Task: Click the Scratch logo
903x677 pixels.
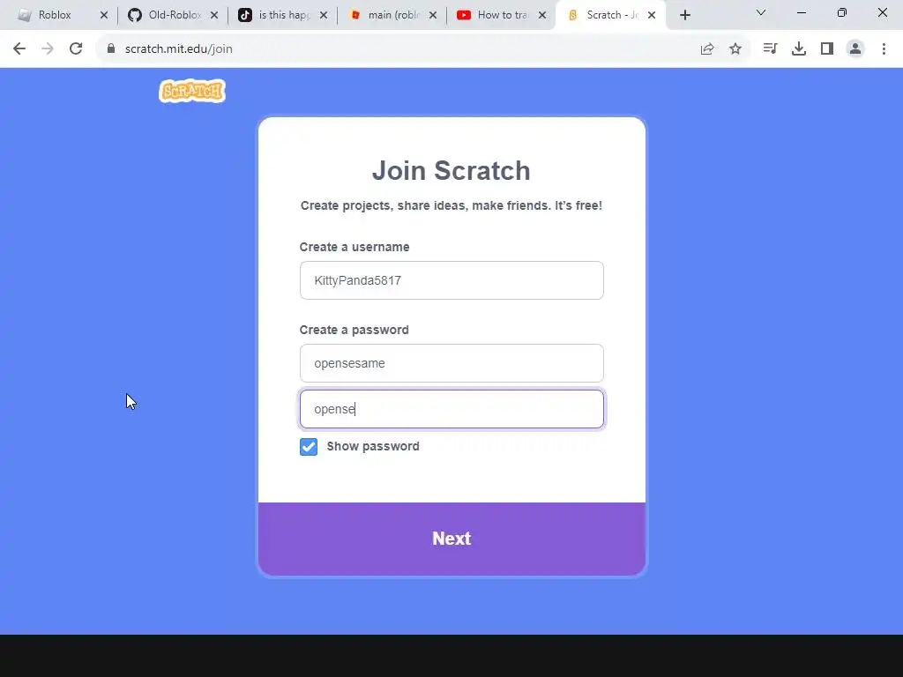Action: pyautogui.click(x=191, y=91)
